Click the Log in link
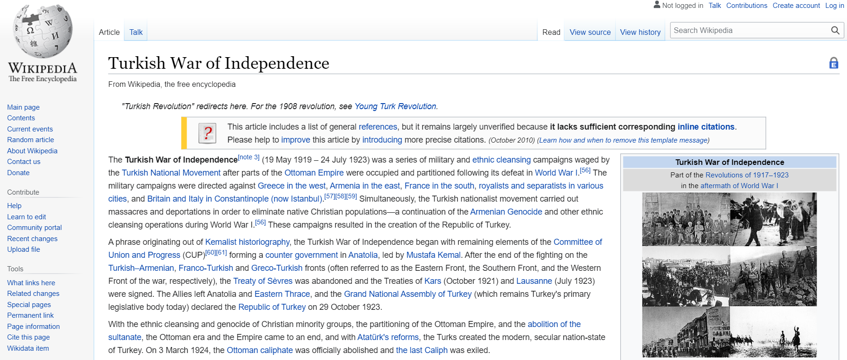Screen dimensions: 847x360 (x=834, y=6)
